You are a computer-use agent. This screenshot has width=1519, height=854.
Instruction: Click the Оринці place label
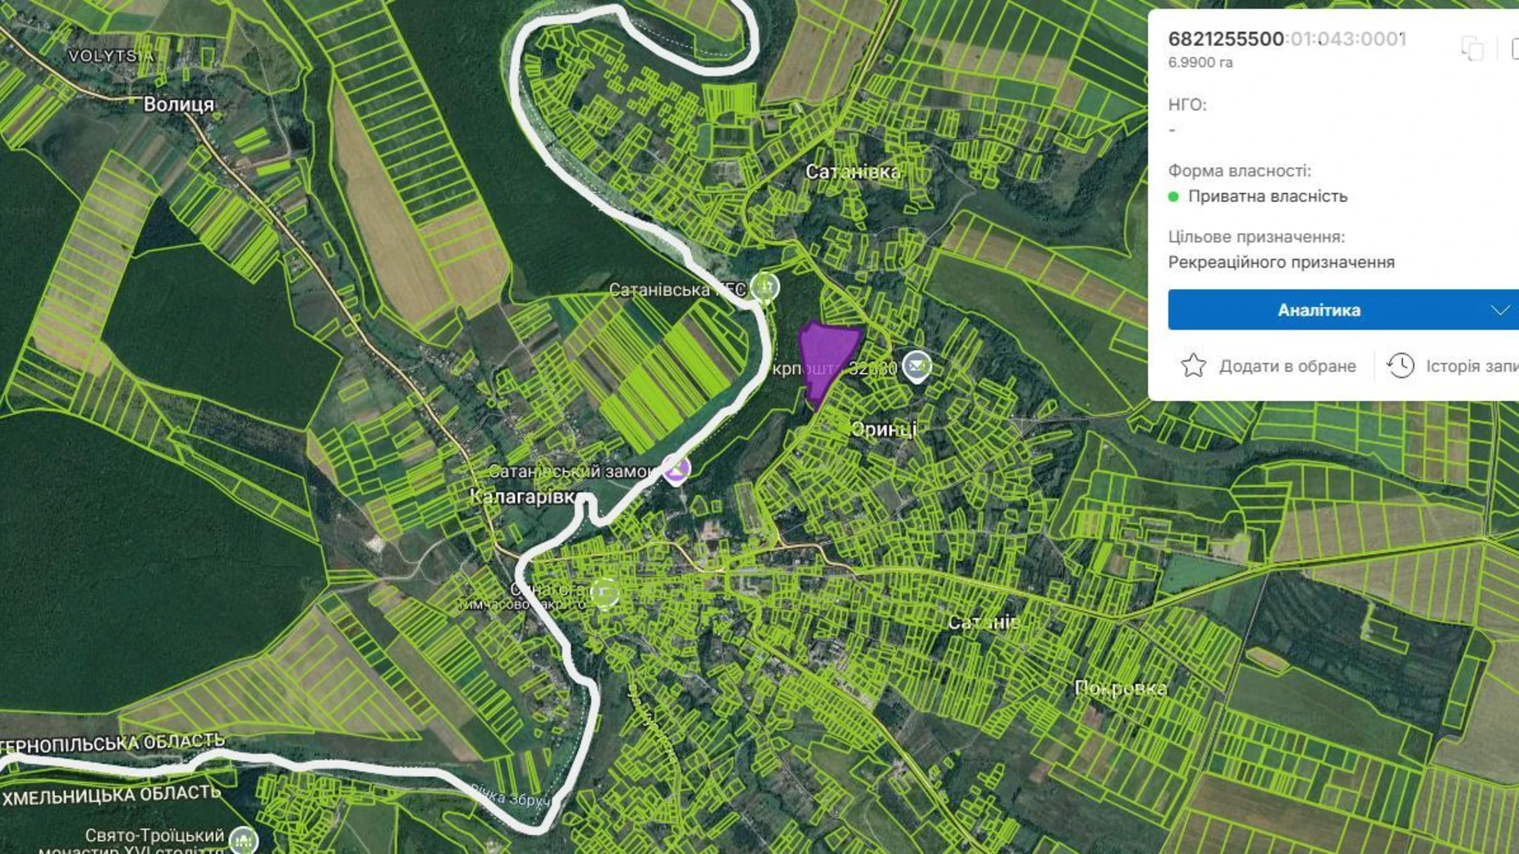click(883, 429)
